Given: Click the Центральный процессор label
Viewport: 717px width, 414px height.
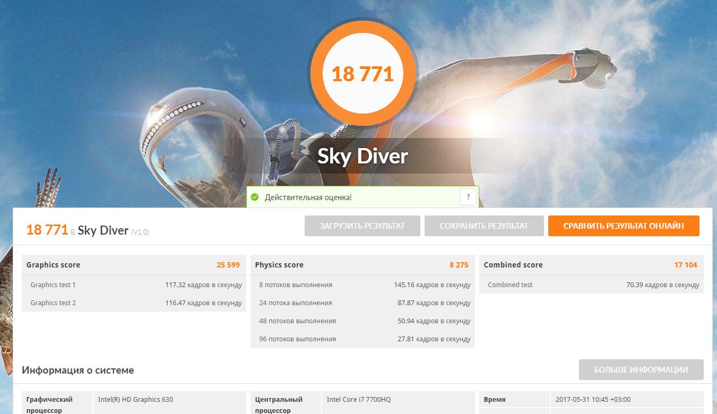Looking at the screenshot, I should (x=279, y=405).
